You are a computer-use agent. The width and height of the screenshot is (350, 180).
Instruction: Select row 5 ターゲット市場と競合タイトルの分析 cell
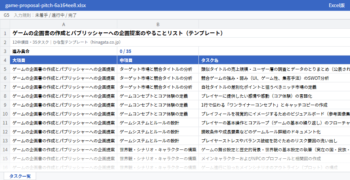(x=158, y=69)
